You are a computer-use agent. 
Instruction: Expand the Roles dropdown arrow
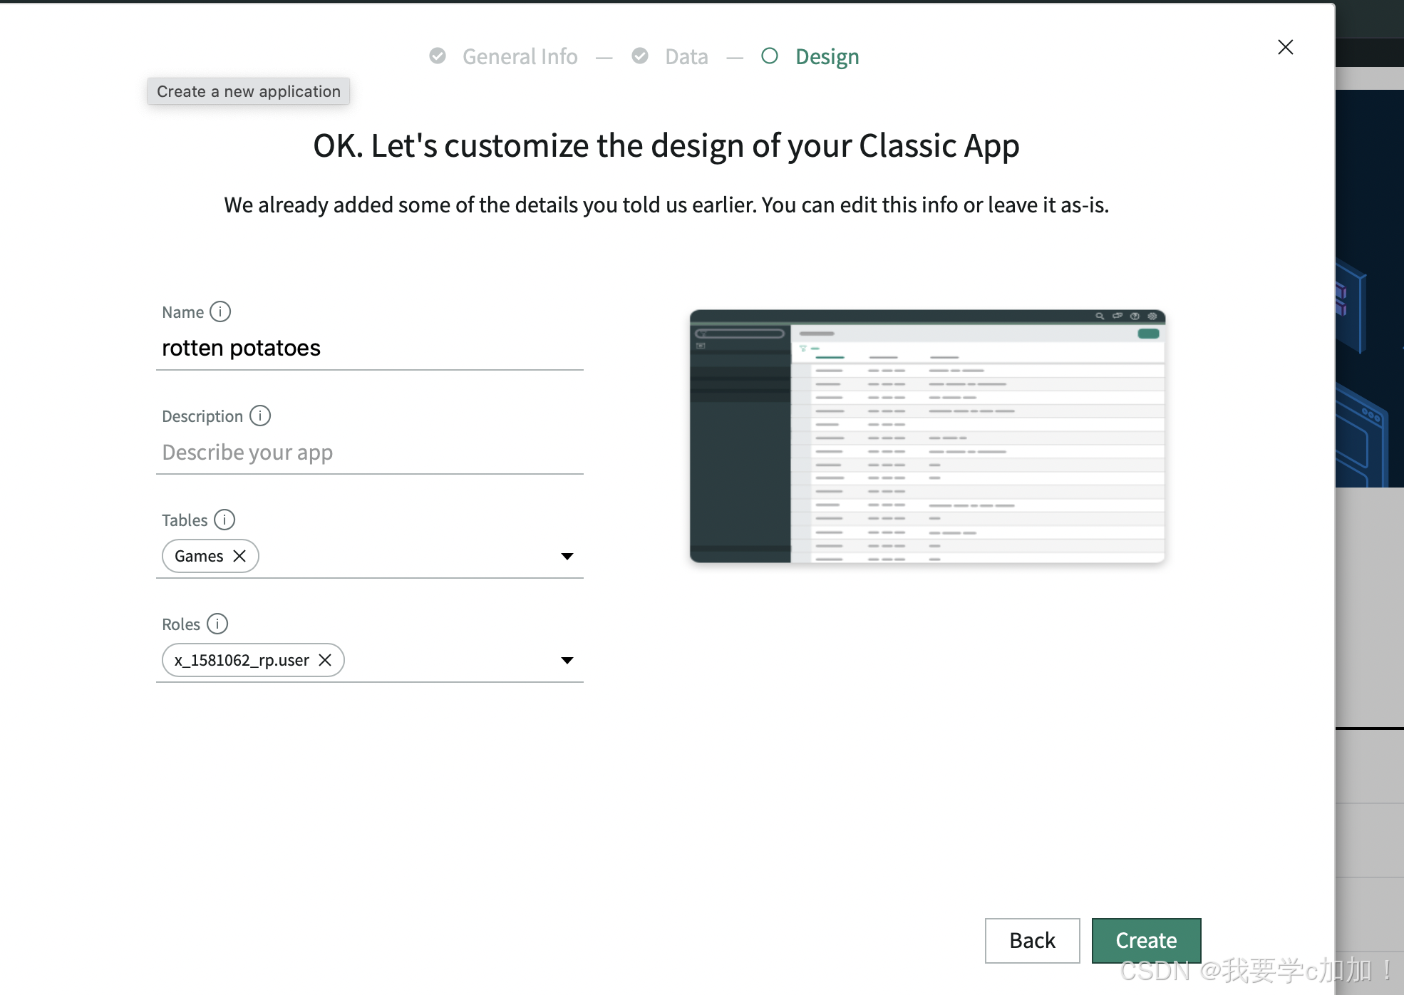567,660
